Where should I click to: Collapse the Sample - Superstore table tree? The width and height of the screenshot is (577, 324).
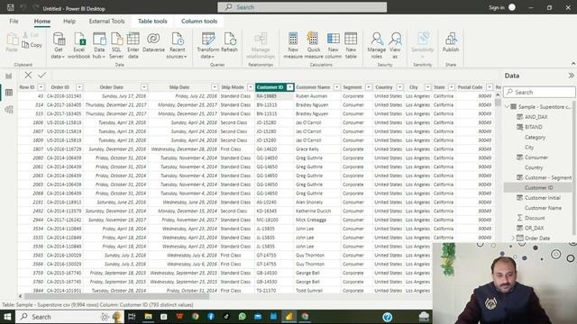click(x=507, y=107)
